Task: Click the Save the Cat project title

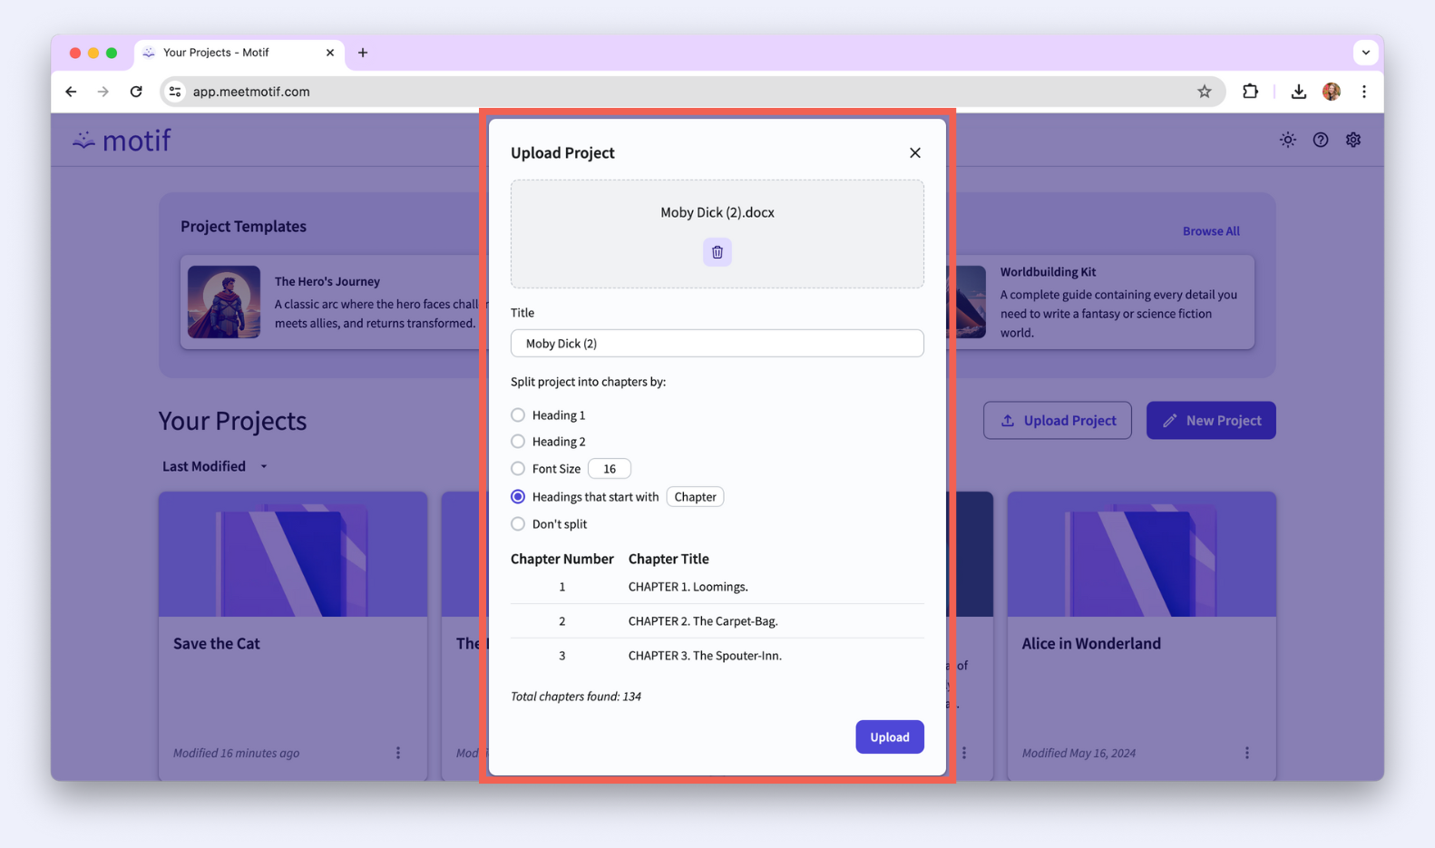Action: point(216,644)
